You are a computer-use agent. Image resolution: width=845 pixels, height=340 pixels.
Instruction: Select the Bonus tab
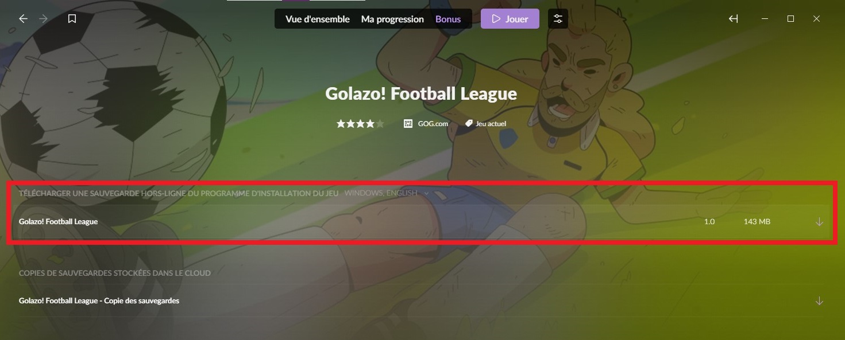tap(448, 19)
